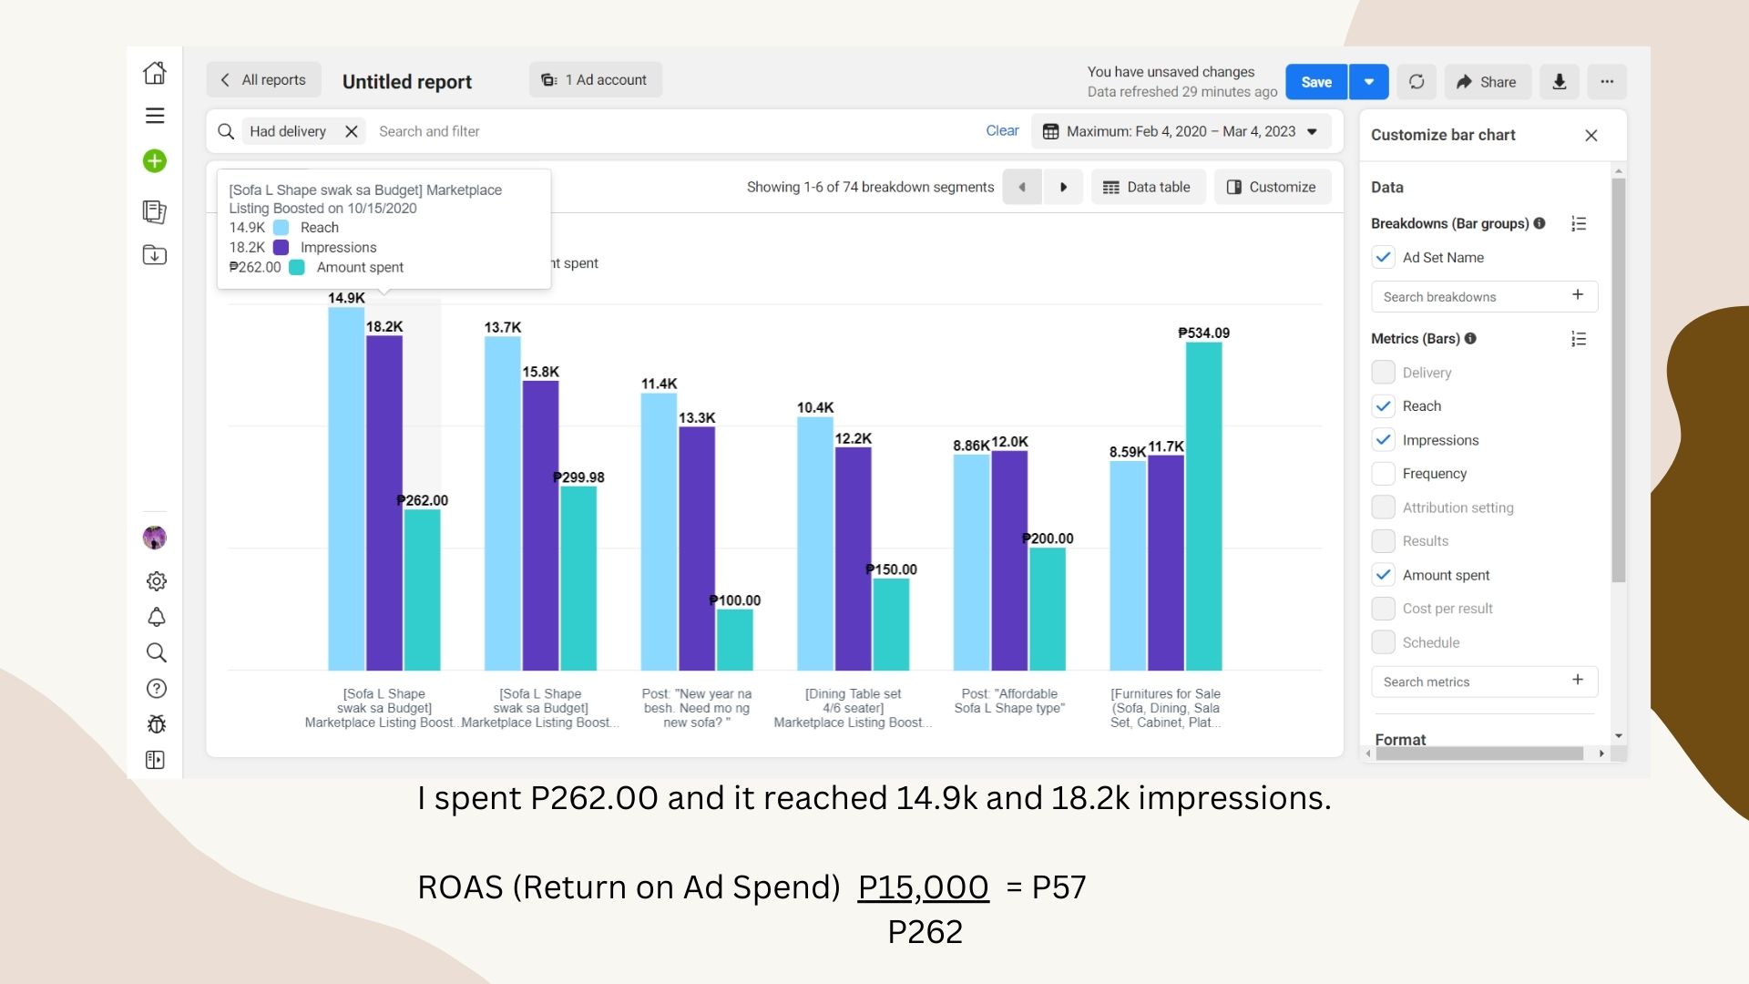
Task: Click the download report icon
Action: [x=1560, y=82]
